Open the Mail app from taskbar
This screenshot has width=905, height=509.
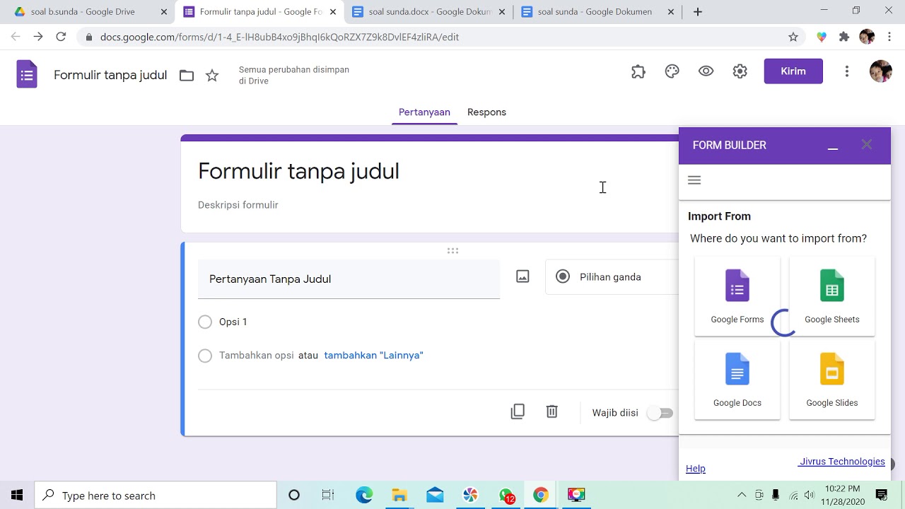coord(435,495)
